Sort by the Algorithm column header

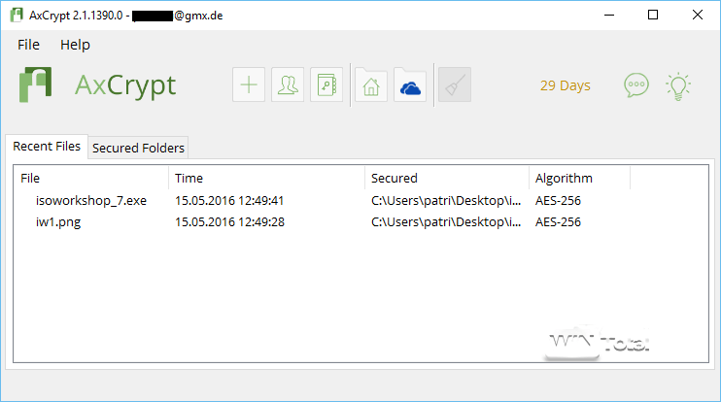(564, 178)
